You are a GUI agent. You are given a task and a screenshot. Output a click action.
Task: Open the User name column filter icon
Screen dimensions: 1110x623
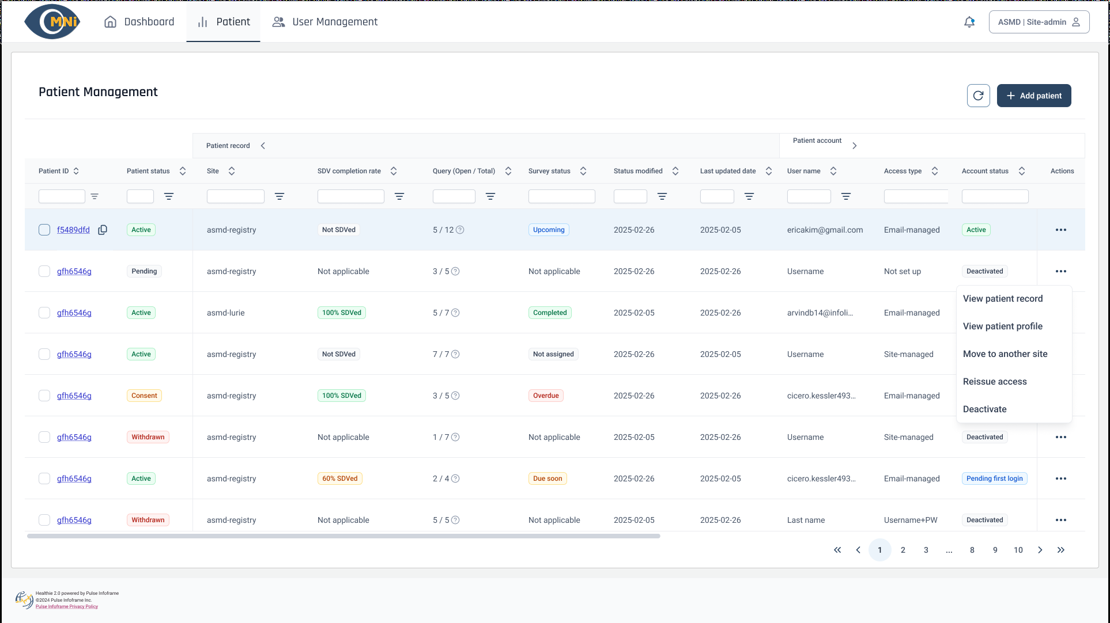(x=846, y=196)
